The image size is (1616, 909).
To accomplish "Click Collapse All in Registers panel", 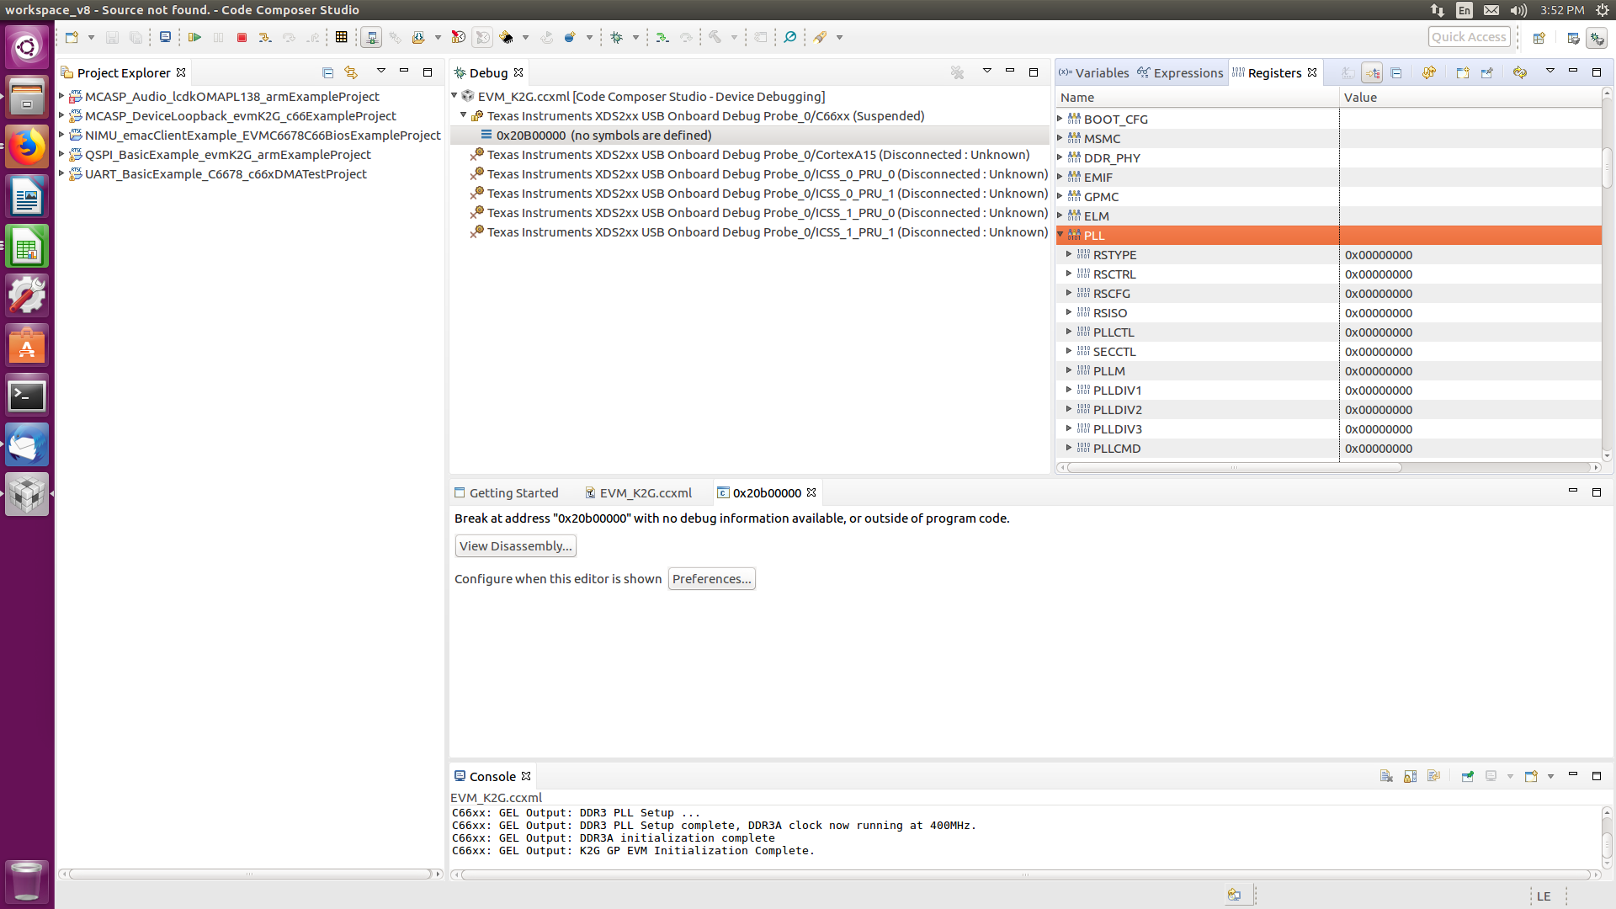I will (1396, 73).
